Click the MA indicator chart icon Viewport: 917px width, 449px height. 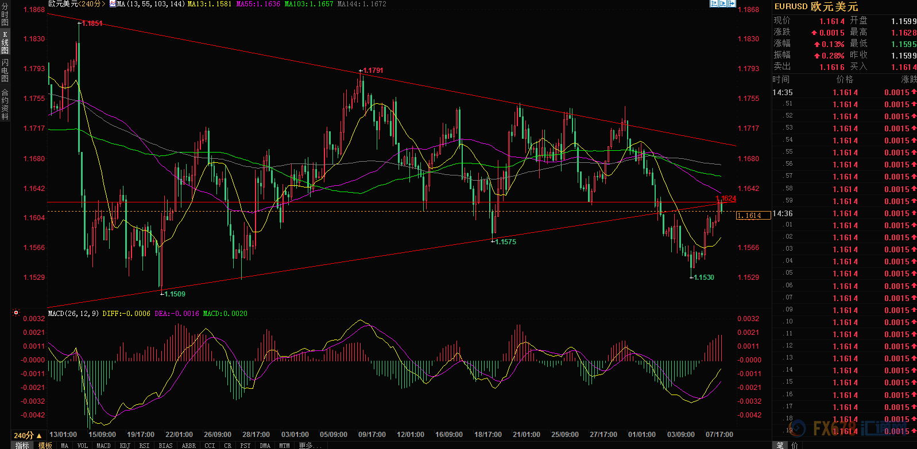click(x=113, y=3)
